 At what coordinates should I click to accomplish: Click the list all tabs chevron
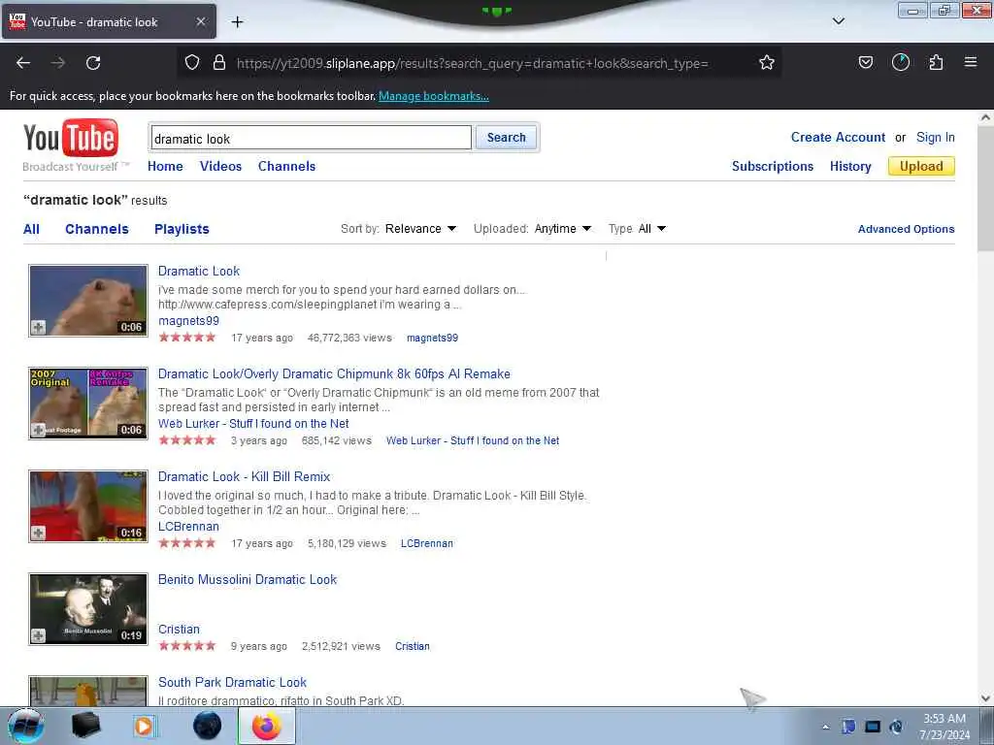coord(838,21)
